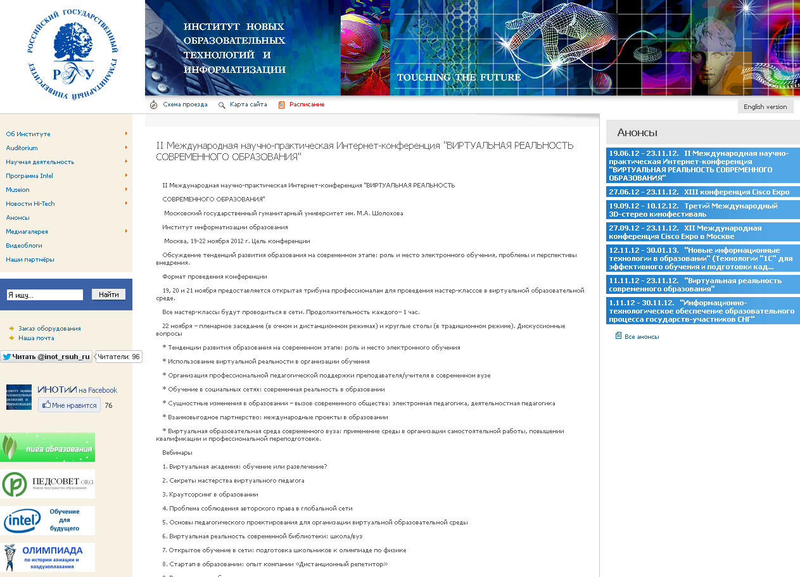800x577 pixels.
Task: Open the Auditorium menu item
Action: 22,148
